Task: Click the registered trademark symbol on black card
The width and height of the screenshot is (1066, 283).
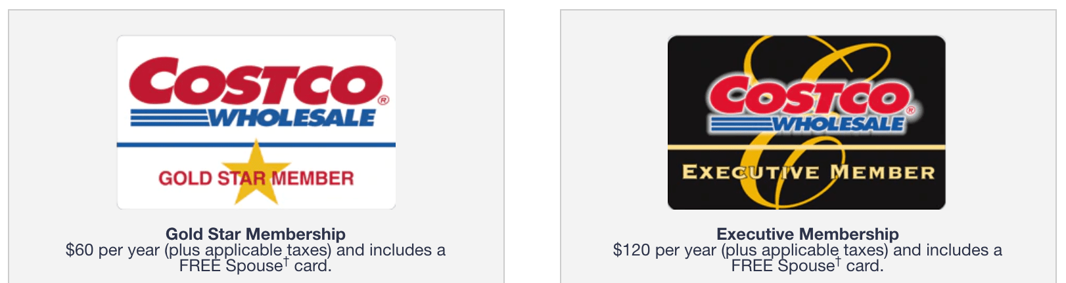Action: click(910, 110)
